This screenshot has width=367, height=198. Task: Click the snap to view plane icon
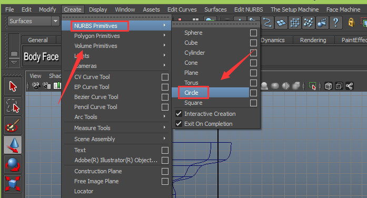[281, 23]
